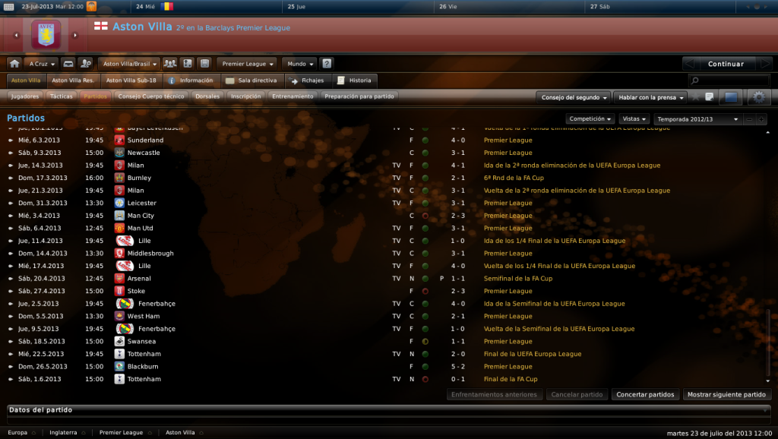778x439 pixels.
Task: Open the Historia tab
Action: click(x=354, y=81)
